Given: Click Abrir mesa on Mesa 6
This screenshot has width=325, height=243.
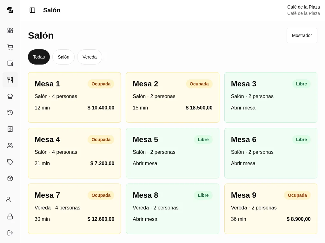Looking at the screenshot, I should coord(243,164).
